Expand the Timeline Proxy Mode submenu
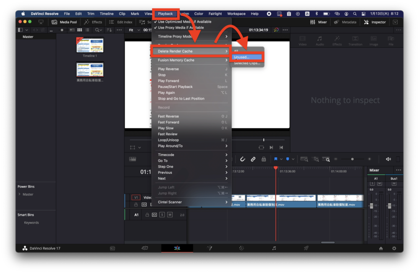This screenshot has height=273, width=419. pos(191,36)
